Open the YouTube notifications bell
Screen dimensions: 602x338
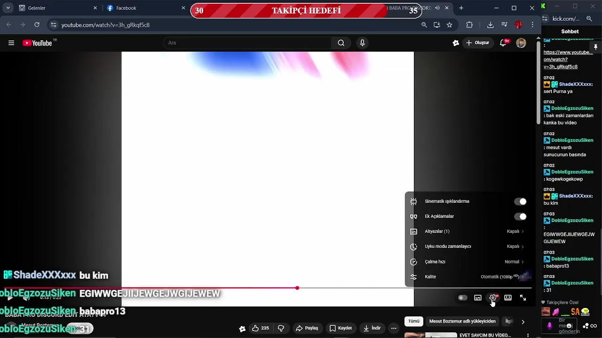tap(504, 43)
